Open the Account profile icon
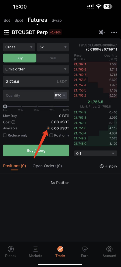This screenshot has height=267, width=121. click(110, 249)
